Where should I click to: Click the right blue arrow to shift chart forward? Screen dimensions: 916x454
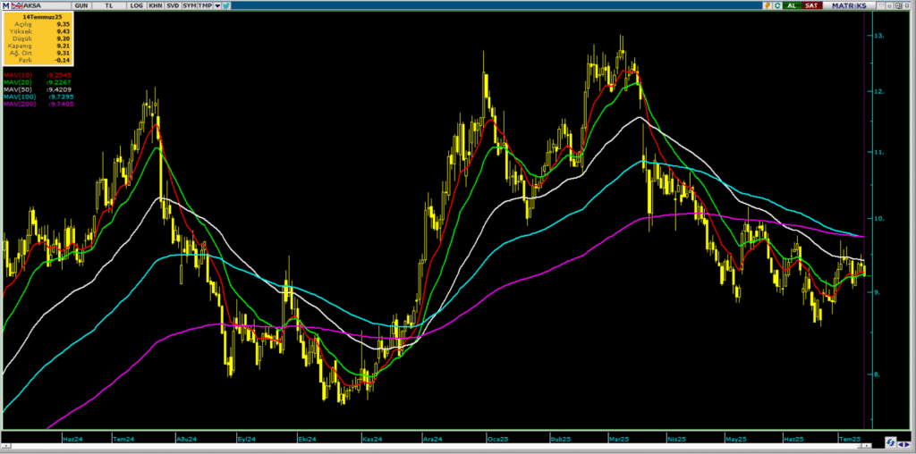click(907, 445)
